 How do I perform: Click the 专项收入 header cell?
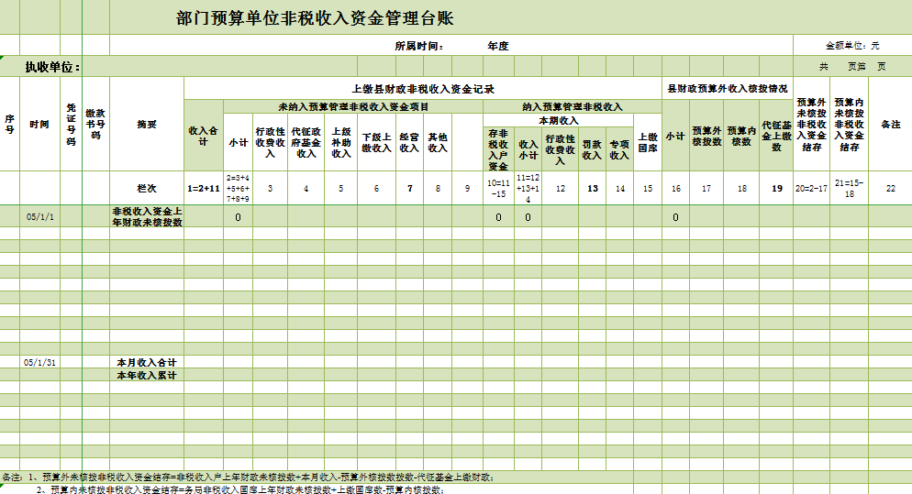[x=619, y=149]
